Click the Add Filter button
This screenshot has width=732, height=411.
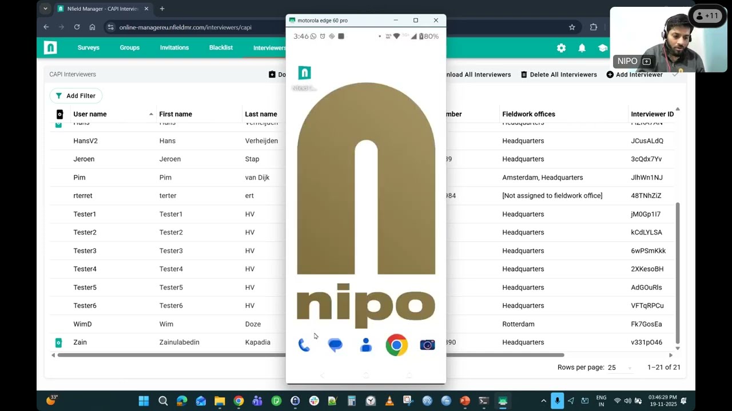(x=75, y=95)
